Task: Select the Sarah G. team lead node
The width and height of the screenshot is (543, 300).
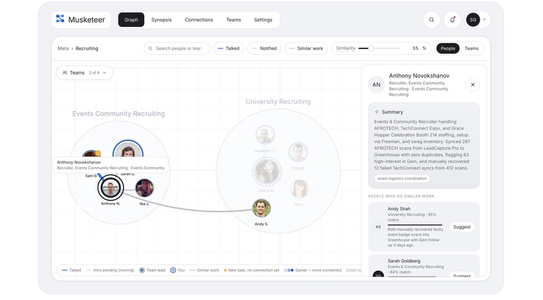Action: 128,150
